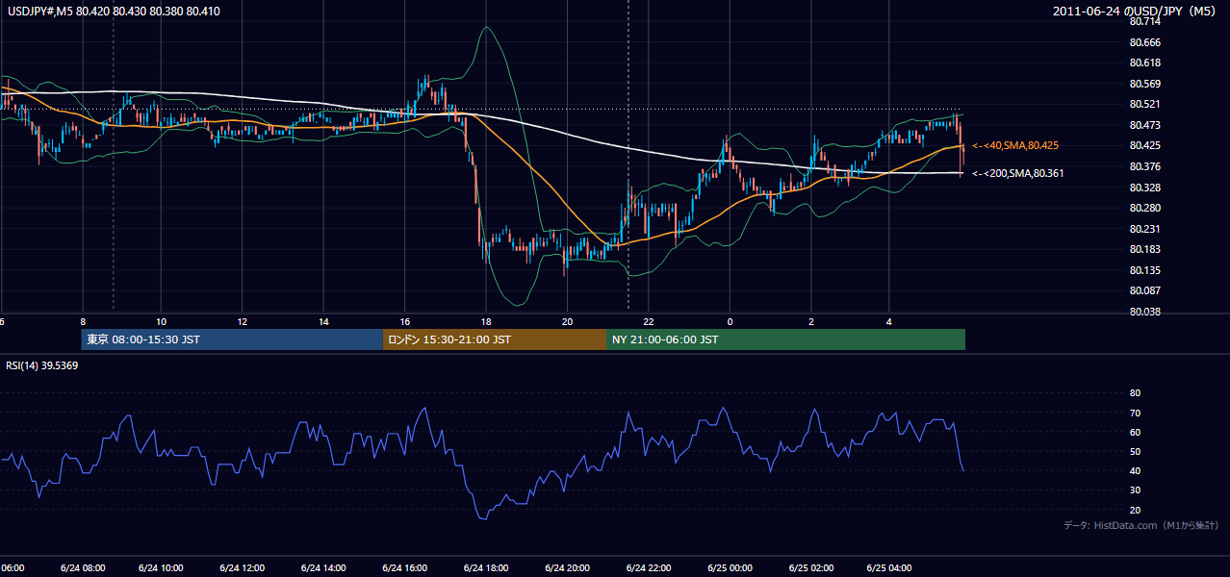1230x577 pixels.
Task: Click the RSI(14) 39.5369 indicator label
Action: click(x=42, y=365)
